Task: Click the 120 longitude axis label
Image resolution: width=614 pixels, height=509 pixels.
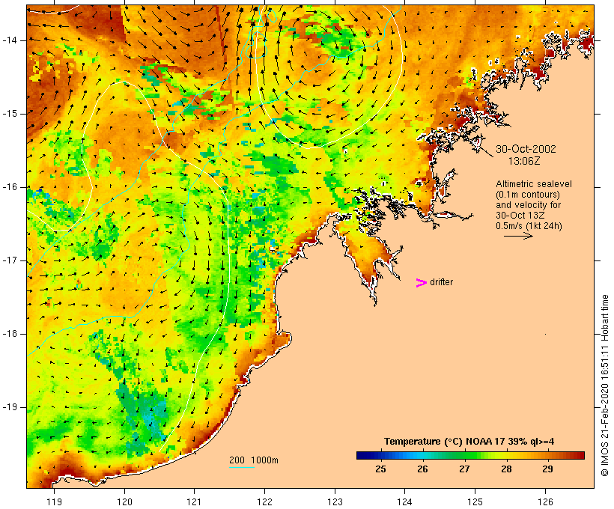Action: 124,502
